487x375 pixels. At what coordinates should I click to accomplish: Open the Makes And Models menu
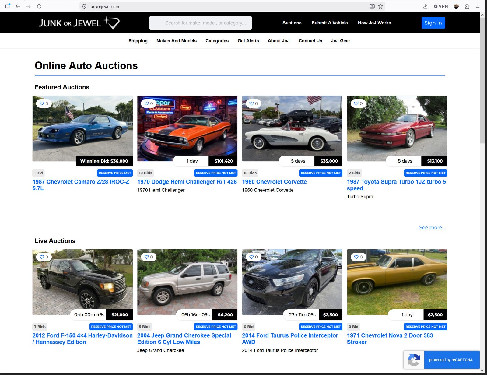(177, 41)
